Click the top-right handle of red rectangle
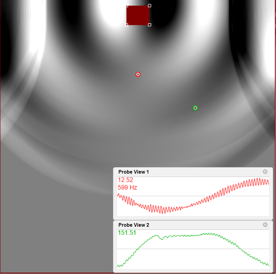Screen dimensions: 276x274 150,5
